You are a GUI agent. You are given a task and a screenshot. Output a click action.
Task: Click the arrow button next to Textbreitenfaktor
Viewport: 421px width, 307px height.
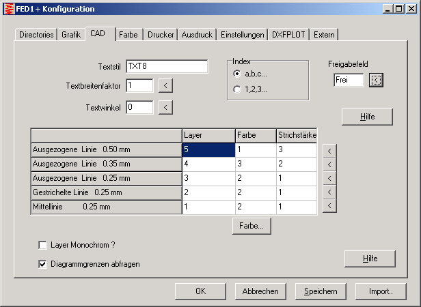click(166, 85)
